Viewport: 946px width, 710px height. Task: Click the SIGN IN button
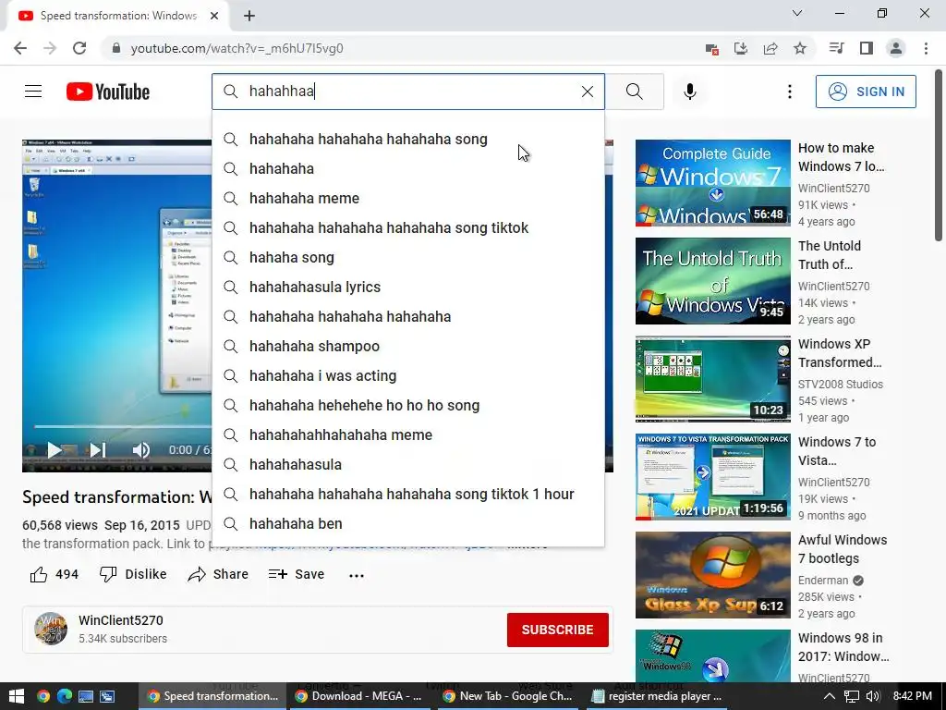pyautogui.click(x=866, y=92)
